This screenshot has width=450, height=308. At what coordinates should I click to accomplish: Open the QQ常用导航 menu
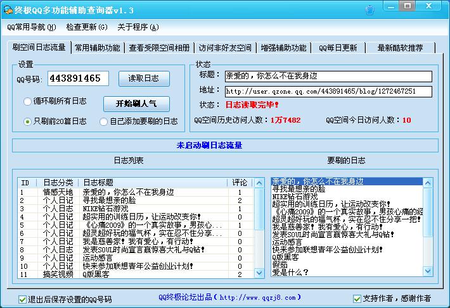[32, 27]
